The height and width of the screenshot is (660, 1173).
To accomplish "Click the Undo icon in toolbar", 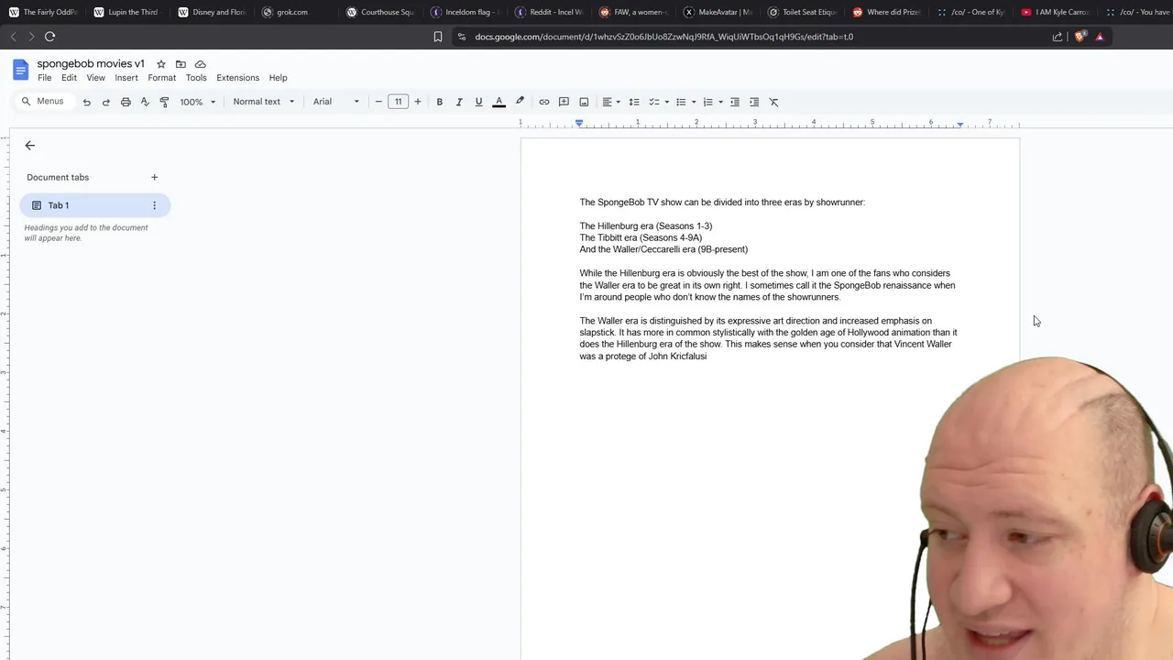I will point(87,102).
